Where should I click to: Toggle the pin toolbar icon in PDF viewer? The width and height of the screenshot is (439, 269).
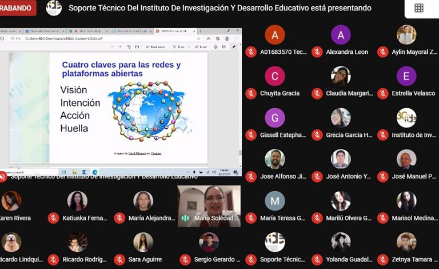pos(234,47)
